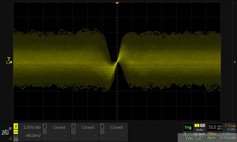237x142 pixels.
Task: Click the green Trig status button
Action: pos(188,128)
